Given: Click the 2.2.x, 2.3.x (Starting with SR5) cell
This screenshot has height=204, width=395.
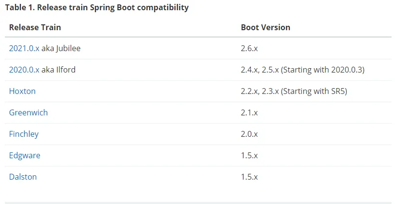Looking at the screenshot, I should click(x=294, y=91).
